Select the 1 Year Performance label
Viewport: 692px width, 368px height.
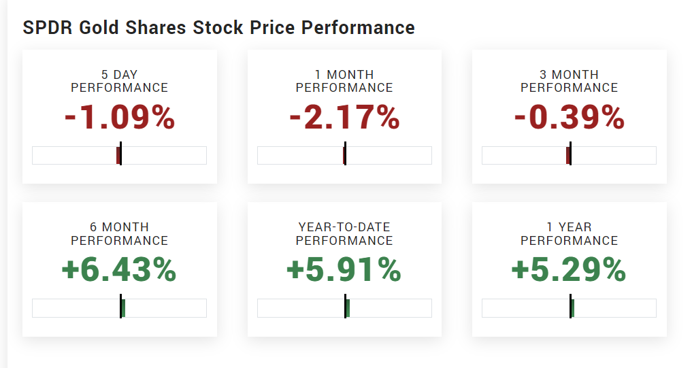pos(569,233)
